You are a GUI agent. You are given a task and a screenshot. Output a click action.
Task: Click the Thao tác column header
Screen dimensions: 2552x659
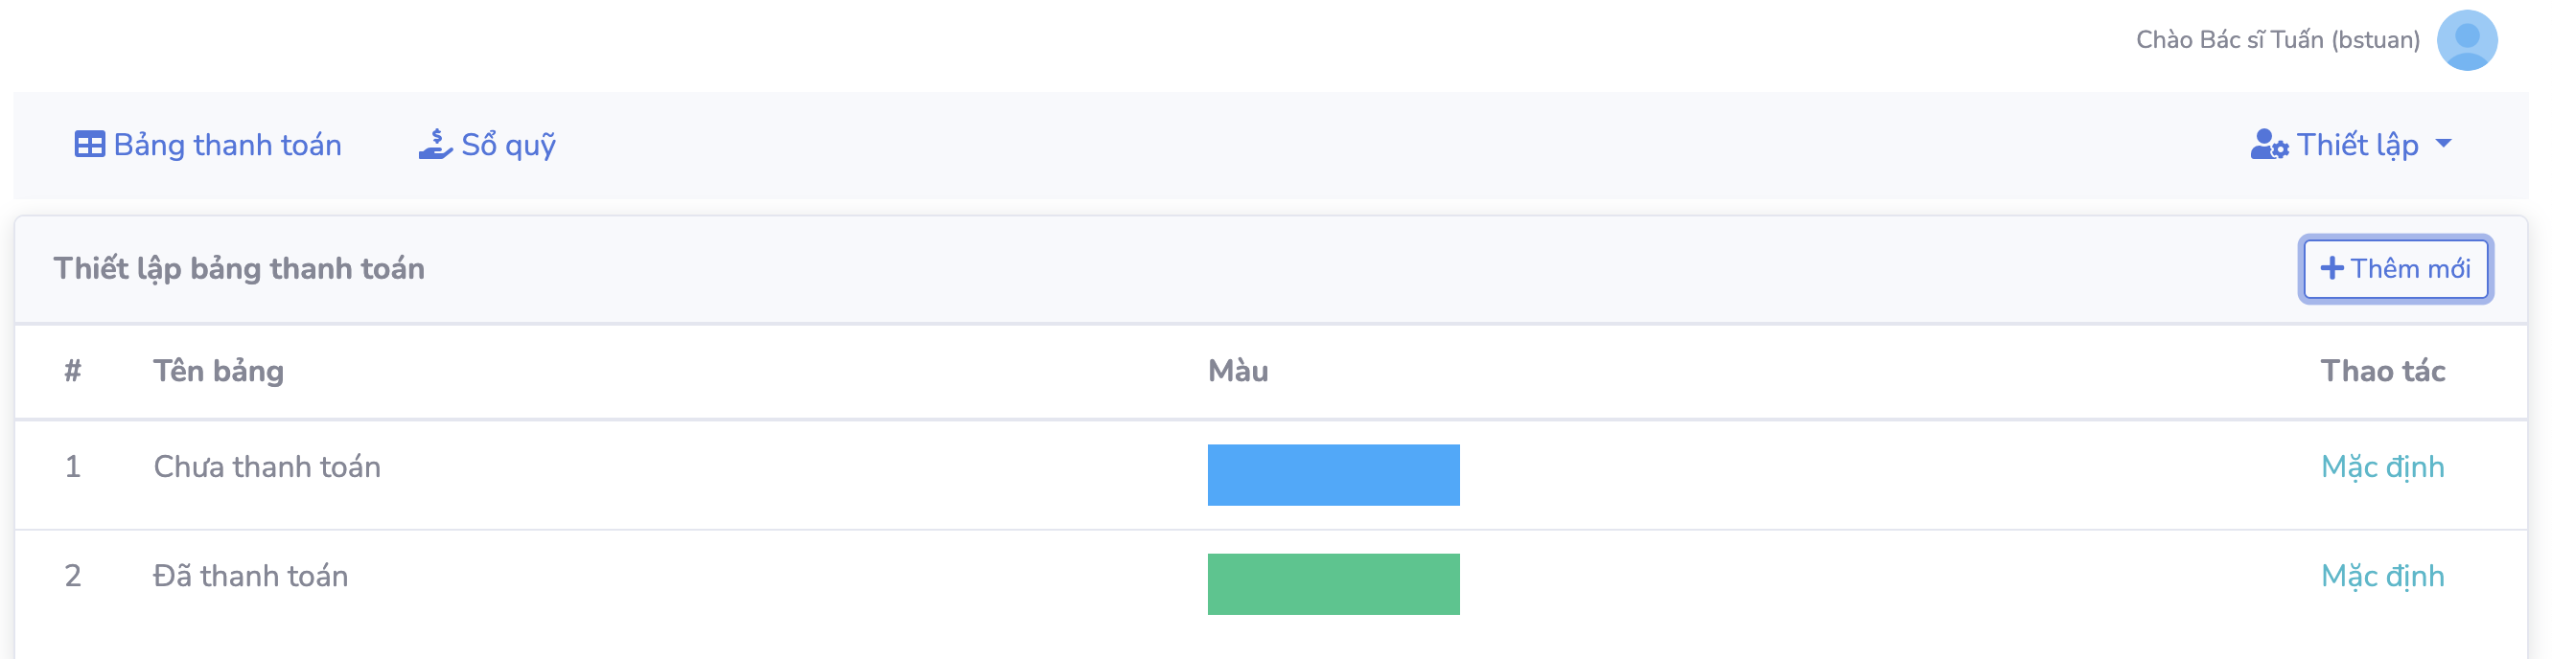click(x=2381, y=371)
